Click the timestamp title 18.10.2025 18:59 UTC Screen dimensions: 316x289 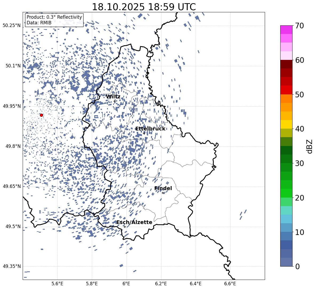pos(144,7)
